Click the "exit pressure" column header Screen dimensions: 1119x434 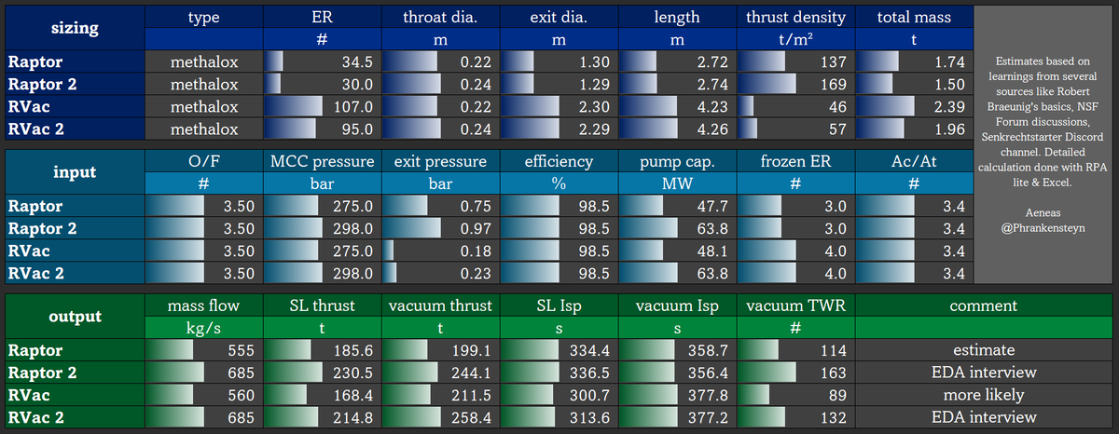click(x=439, y=161)
